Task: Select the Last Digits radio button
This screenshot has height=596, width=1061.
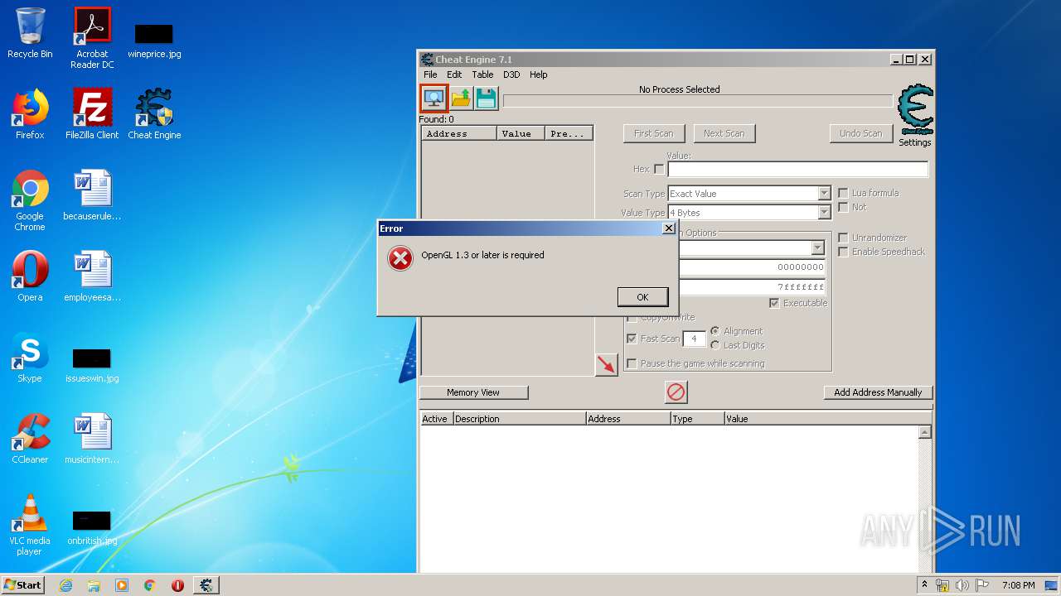Action: pyautogui.click(x=715, y=345)
